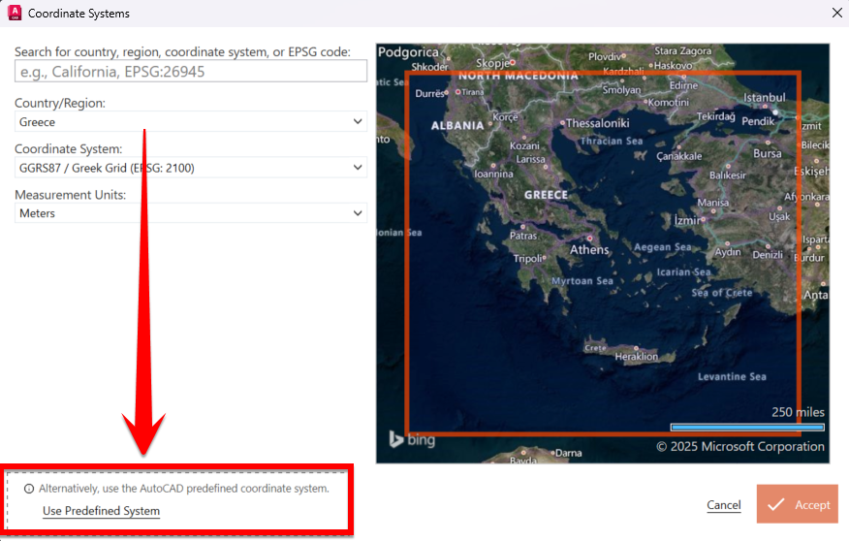Screen dimensions: 849x541
Task: Click the İzmir label on the map
Action: [687, 220]
